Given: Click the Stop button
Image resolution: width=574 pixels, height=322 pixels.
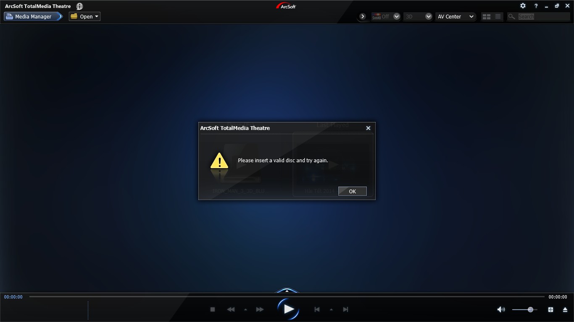Looking at the screenshot, I should pyautogui.click(x=213, y=309).
